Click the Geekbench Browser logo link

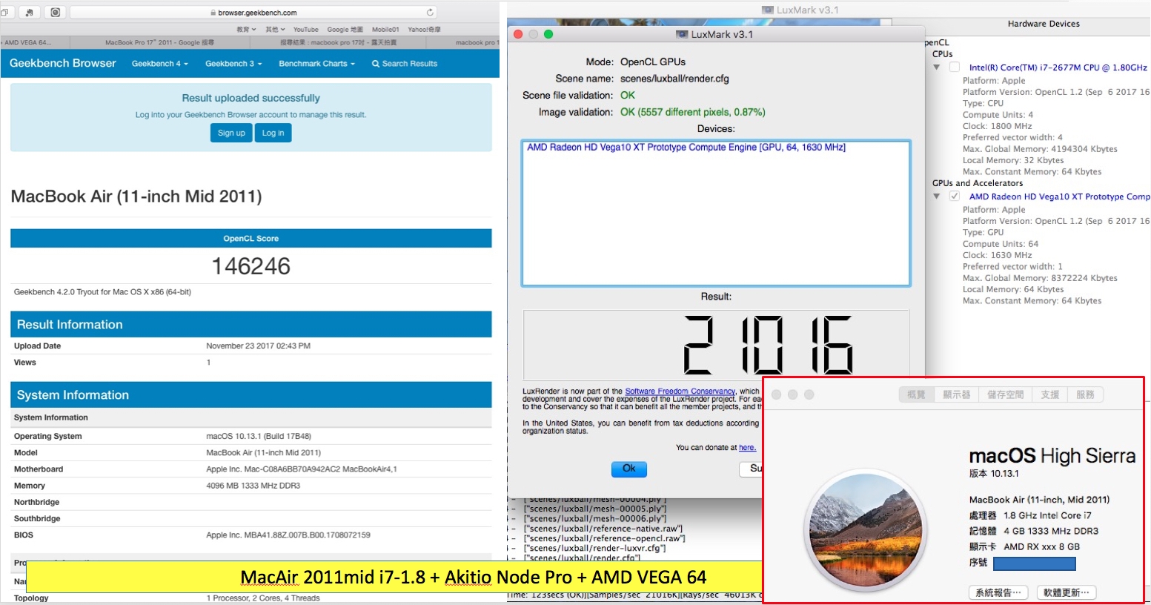[x=63, y=63]
